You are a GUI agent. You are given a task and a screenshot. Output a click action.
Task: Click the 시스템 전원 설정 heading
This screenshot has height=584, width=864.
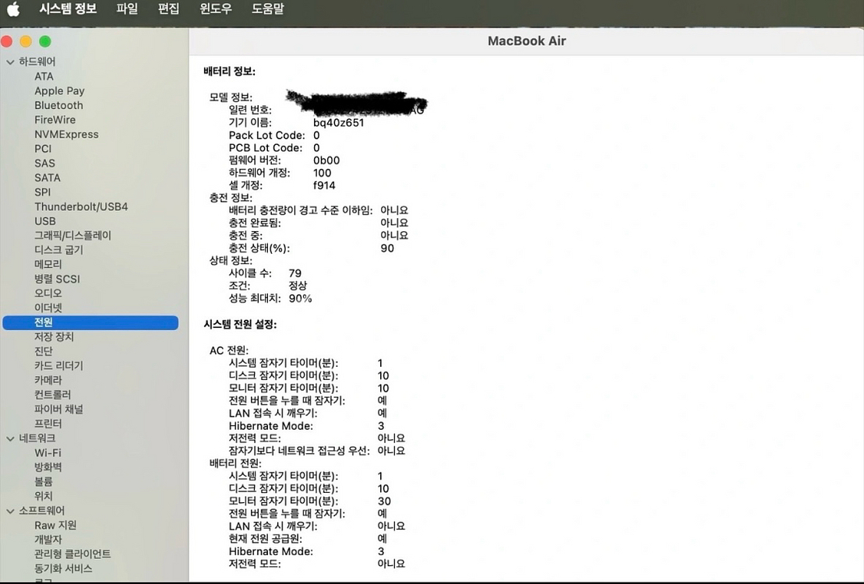pyautogui.click(x=240, y=325)
